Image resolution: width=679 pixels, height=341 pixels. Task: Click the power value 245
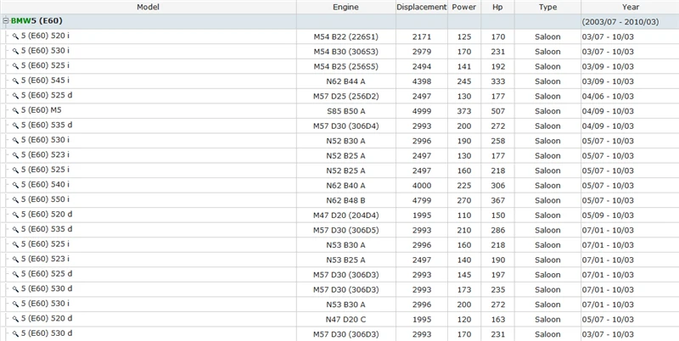pos(463,81)
